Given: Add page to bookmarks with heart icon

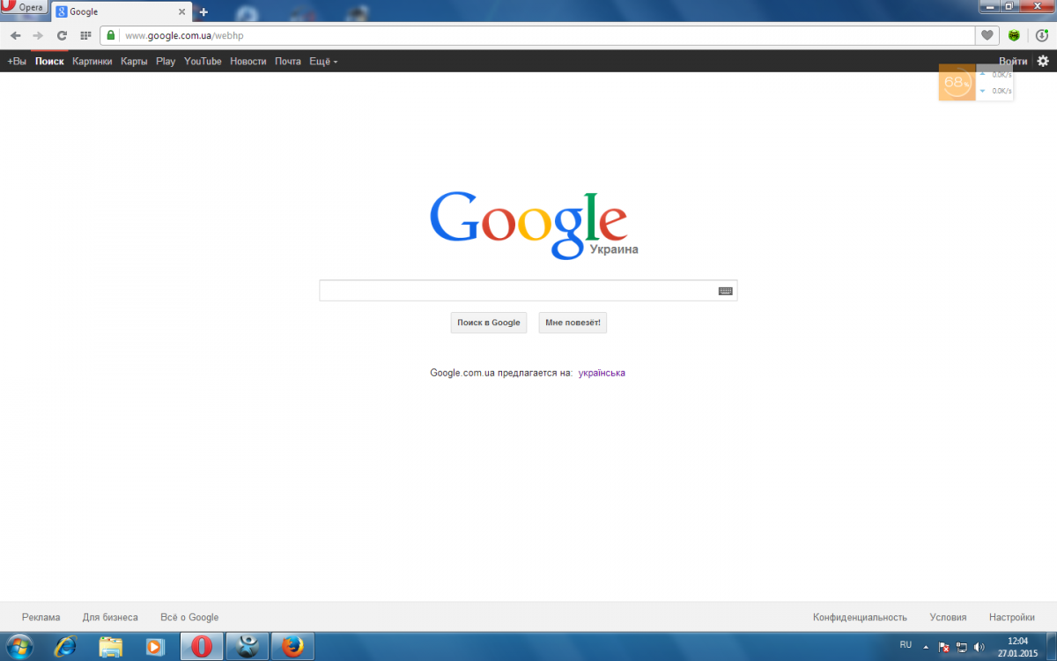Looking at the screenshot, I should click(x=987, y=35).
